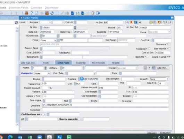
Task: Click the Nr. Doc. record spinner
Action: (75, 27)
